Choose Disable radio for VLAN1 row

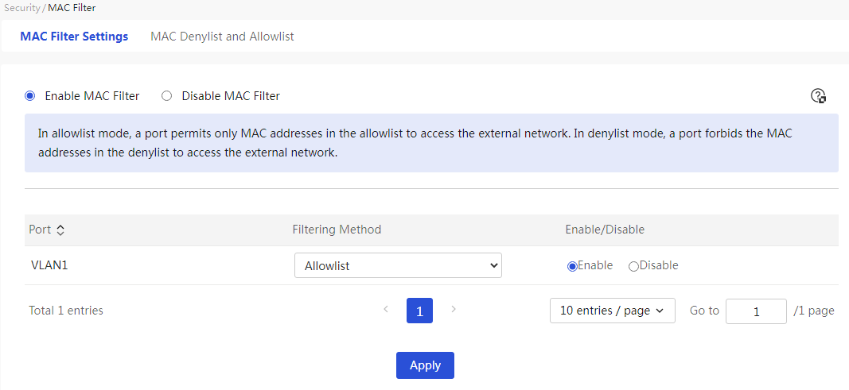[x=633, y=266]
